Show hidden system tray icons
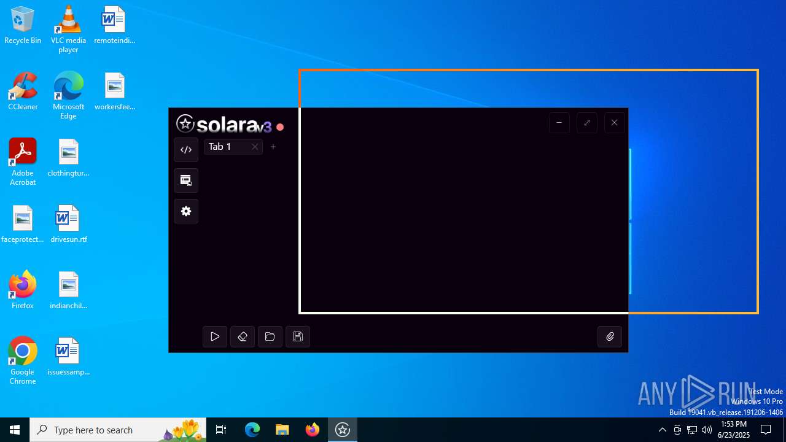This screenshot has width=786, height=442. tap(662, 430)
